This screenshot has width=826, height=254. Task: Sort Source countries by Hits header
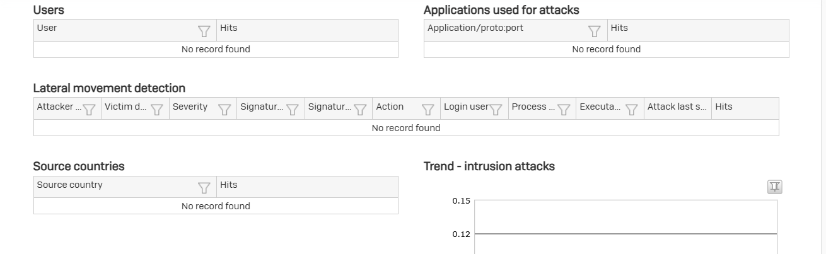tap(229, 185)
